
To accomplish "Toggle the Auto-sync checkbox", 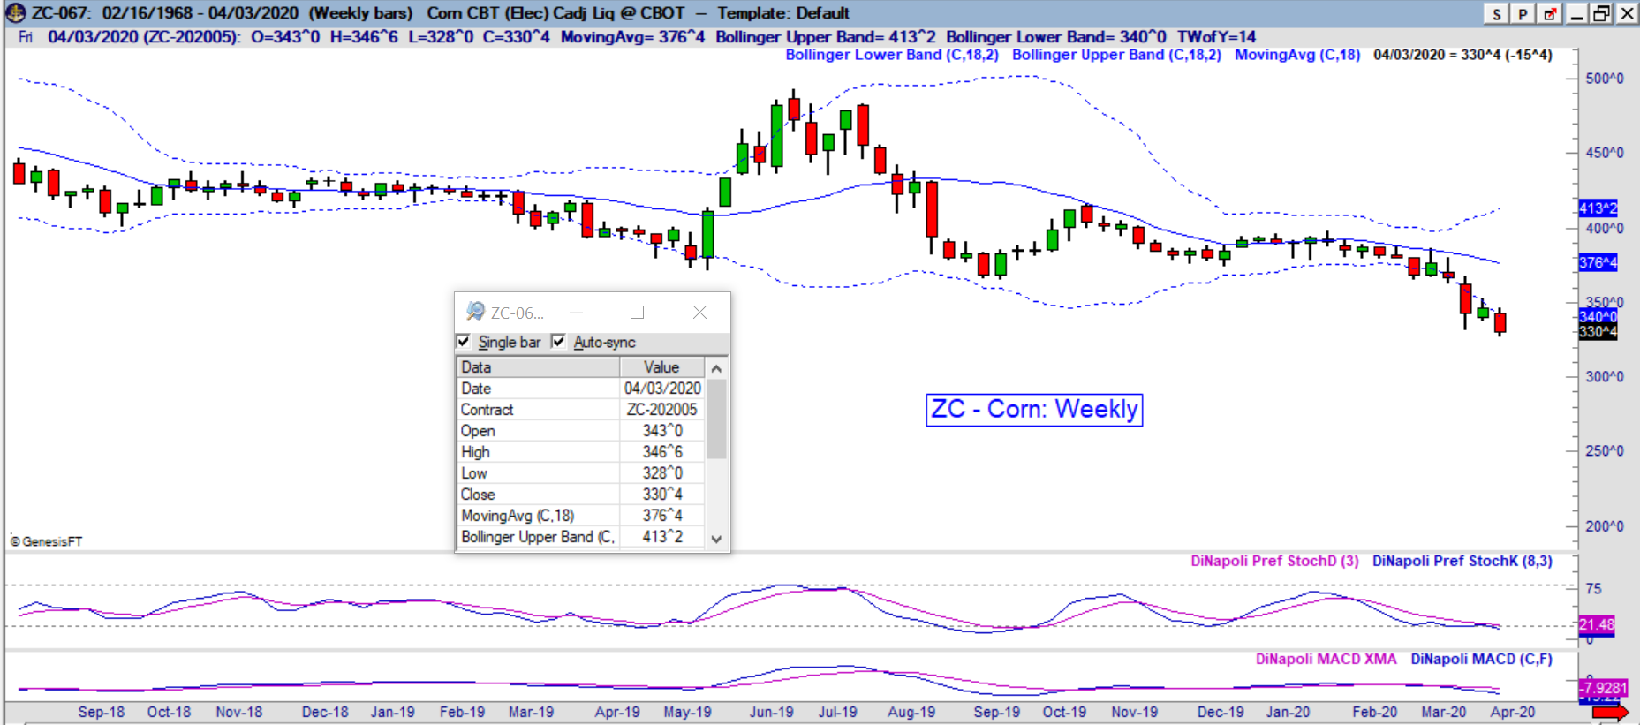I will click(x=558, y=341).
